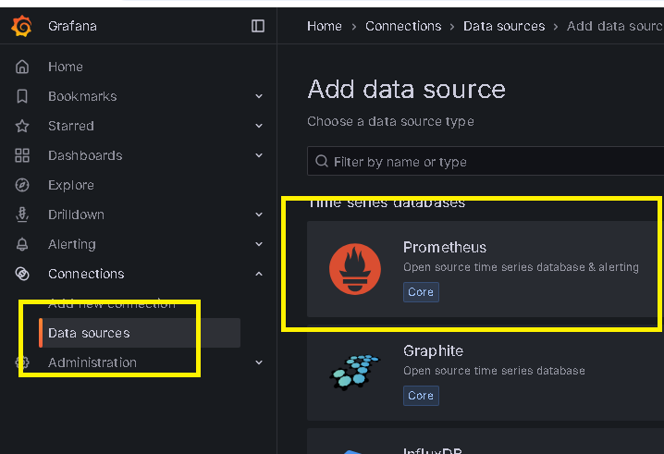
Task: Open Connections in the sidebar menu
Action: (x=86, y=274)
